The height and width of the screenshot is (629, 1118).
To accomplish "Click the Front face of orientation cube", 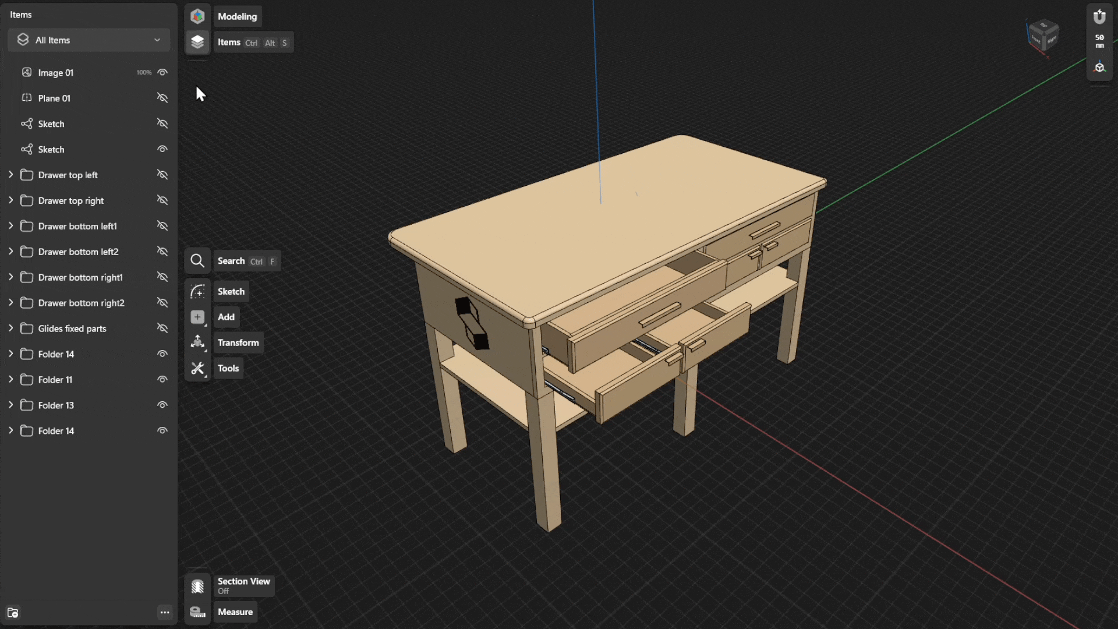I will (1036, 39).
